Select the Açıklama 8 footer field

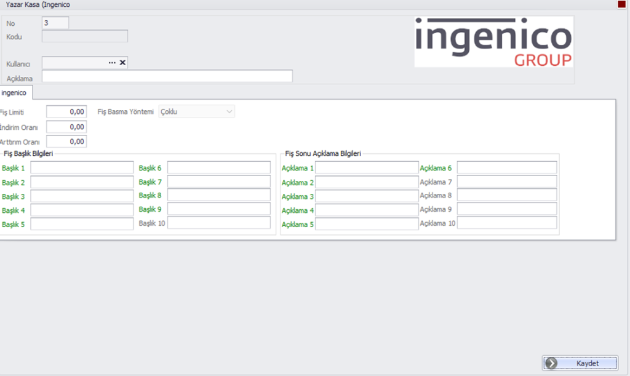[507, 195]
